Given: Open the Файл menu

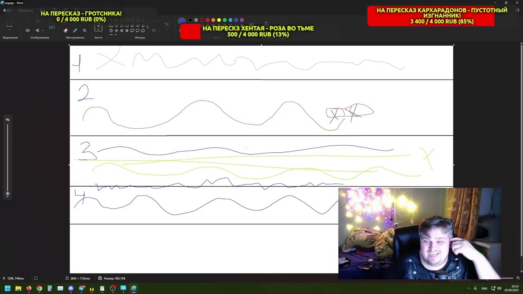Looking at the screenshot, I should point(7,10).
